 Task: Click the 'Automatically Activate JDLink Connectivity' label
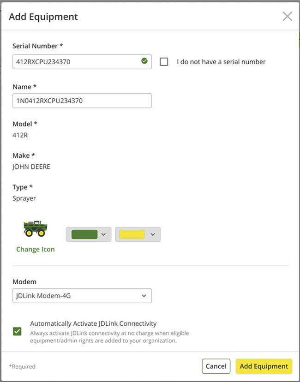click(93, 323)
